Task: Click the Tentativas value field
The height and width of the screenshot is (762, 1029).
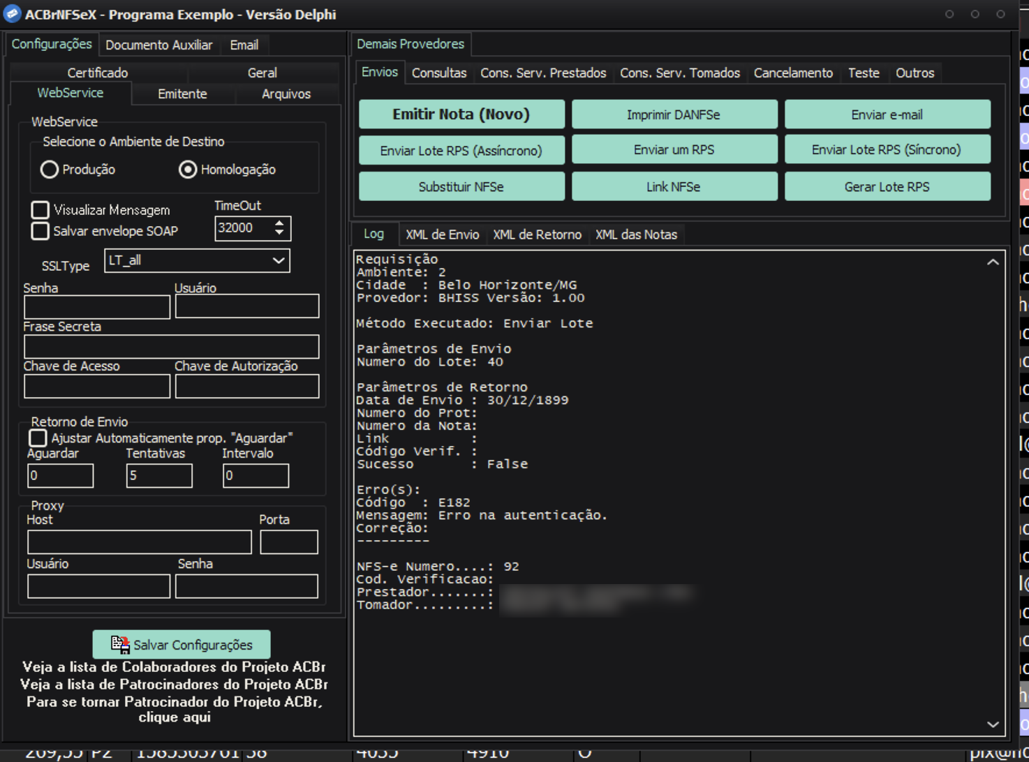Action: tap(159, 476)
